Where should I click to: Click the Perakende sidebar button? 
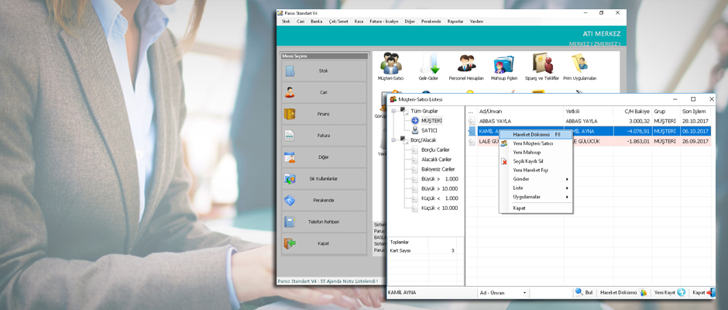(x=324, y=200)
